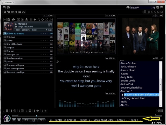Click the cover flow album wall
Screen dimensions: 166x125
click(86, 36)
